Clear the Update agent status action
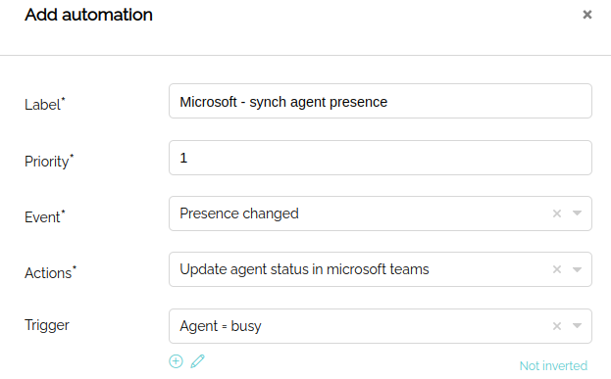611x379 pixels. point(557,269)
